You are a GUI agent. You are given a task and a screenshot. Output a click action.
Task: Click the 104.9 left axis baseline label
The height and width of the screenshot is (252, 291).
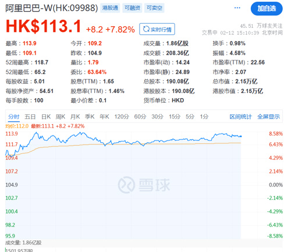pos(12,185)
